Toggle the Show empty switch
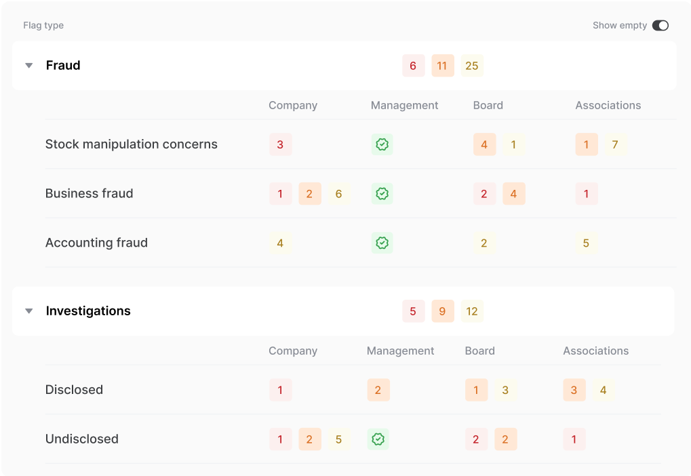The width and height of the screenshot is (691, 476). tap(660, 26)
